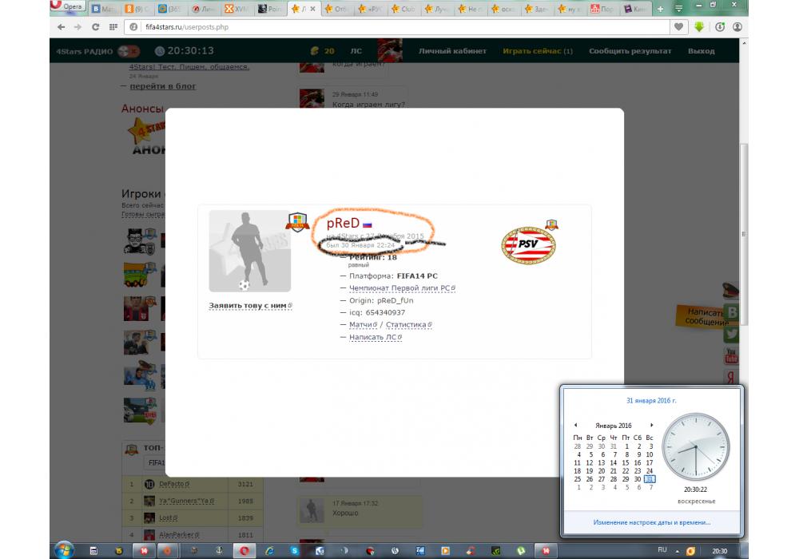Screen dimensions: 799x559
Task: Go to previous month in calendar
Action: click(576, 426)
